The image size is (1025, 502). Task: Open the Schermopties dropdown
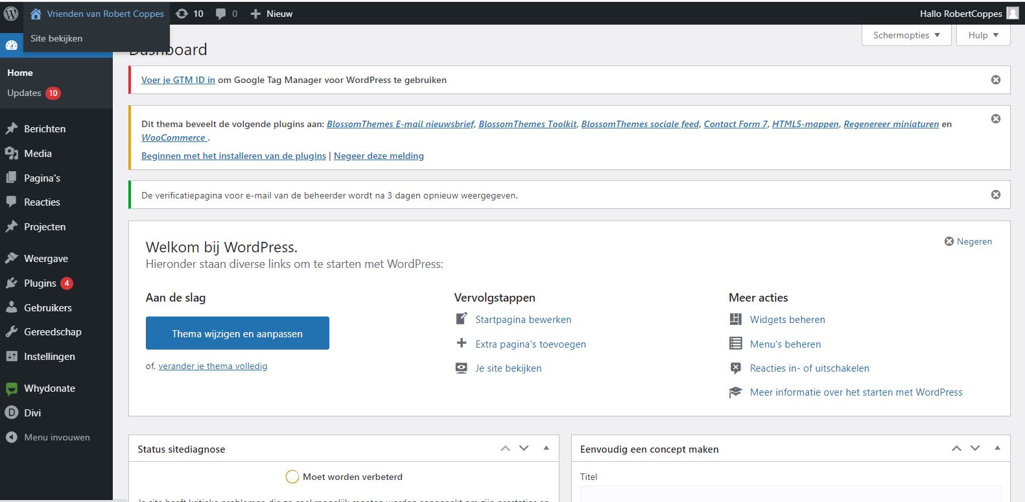pyautogui.click(x=906, y=35)
